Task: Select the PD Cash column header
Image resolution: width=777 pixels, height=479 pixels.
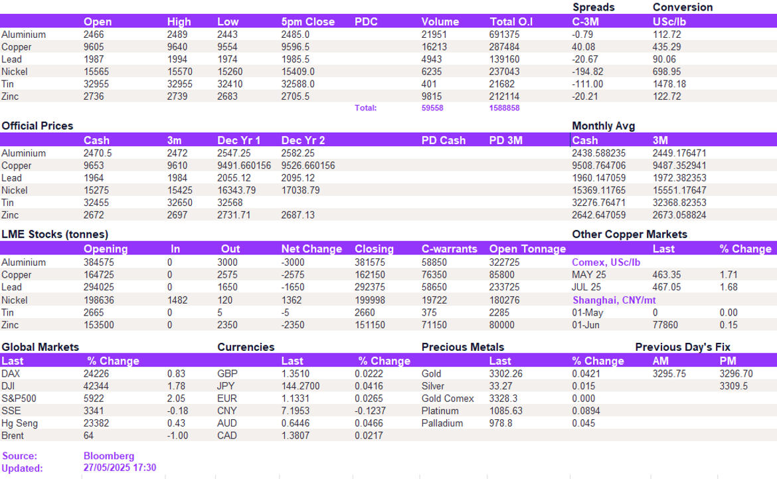Action: 444,140
